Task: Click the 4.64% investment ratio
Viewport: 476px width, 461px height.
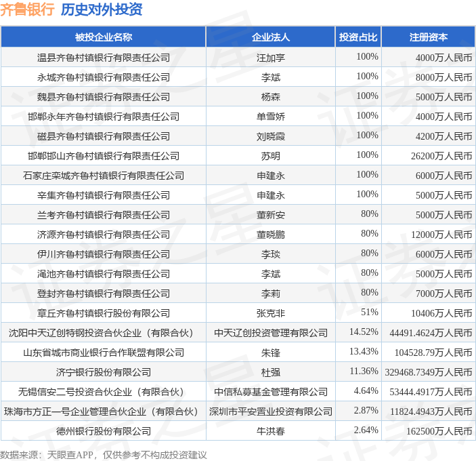Action: point(366,390)
